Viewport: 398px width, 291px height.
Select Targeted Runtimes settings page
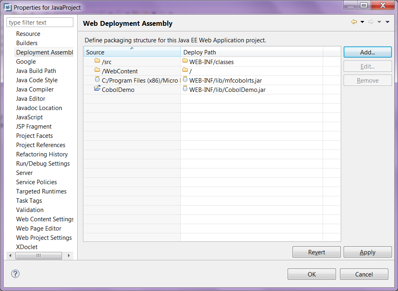41,191
